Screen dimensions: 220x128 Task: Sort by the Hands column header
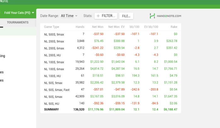(x=80, y=27)
